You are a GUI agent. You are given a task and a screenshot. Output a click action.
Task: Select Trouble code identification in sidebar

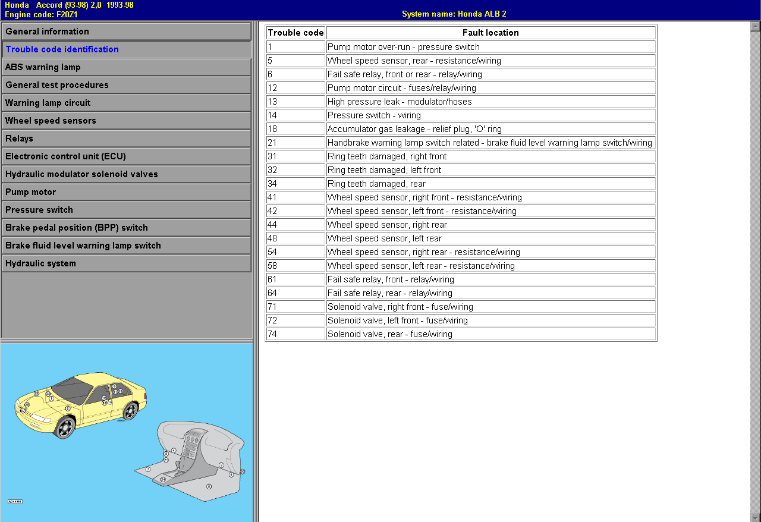point(126,49)
